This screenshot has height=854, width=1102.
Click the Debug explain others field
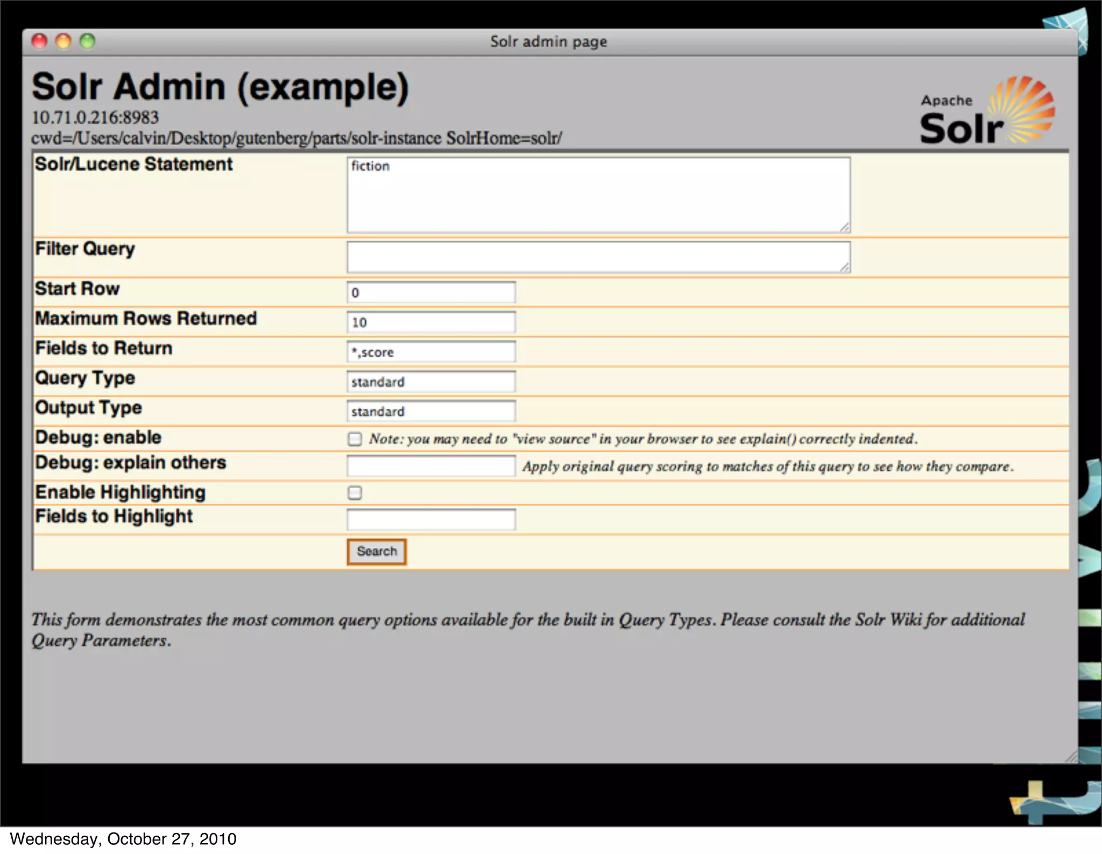(431, 465)
